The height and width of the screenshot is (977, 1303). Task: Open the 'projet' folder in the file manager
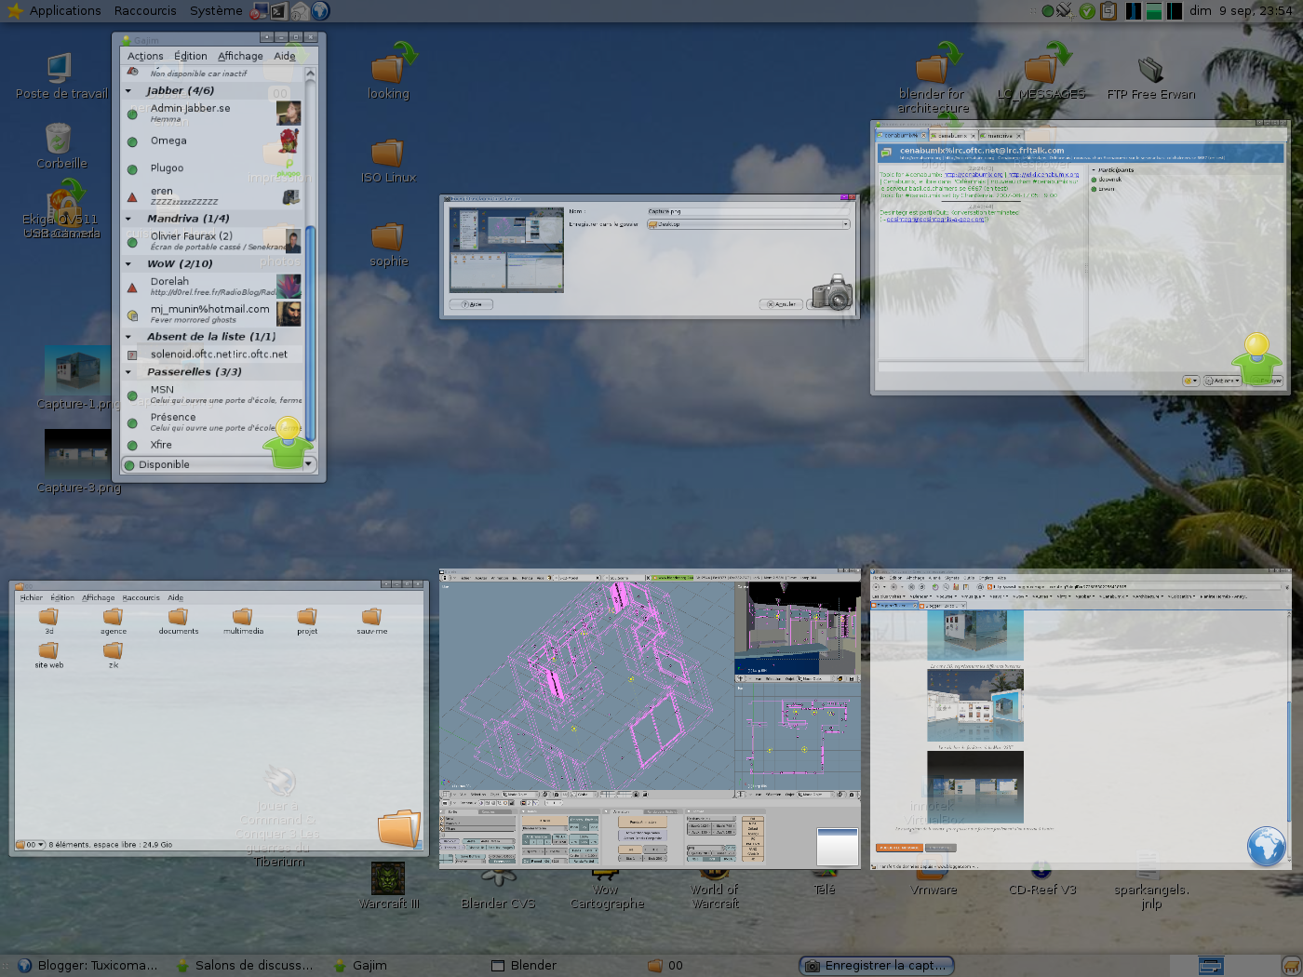[x=307, y=622]
